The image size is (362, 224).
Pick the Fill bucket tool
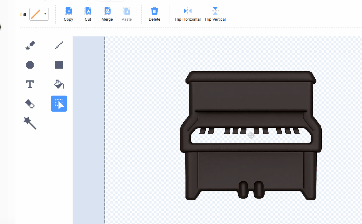(x=59, y=84)
